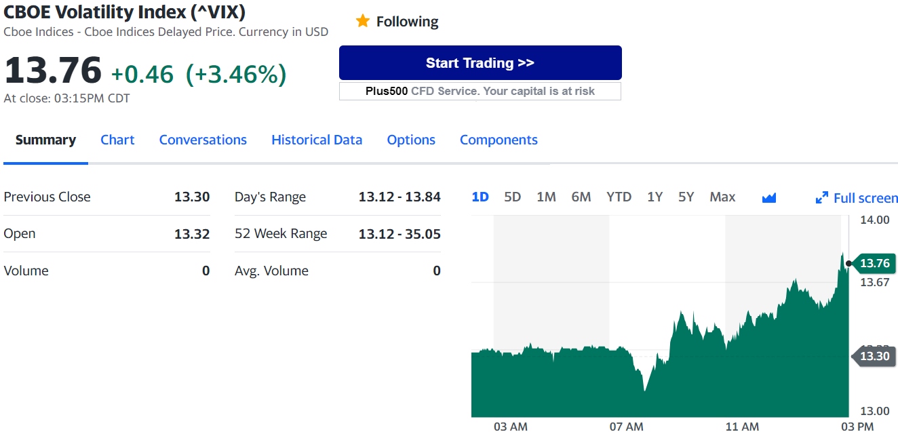Click the Full screen expand arrows icon
This screenshot has width=898, height=432.
click(822, 198)
